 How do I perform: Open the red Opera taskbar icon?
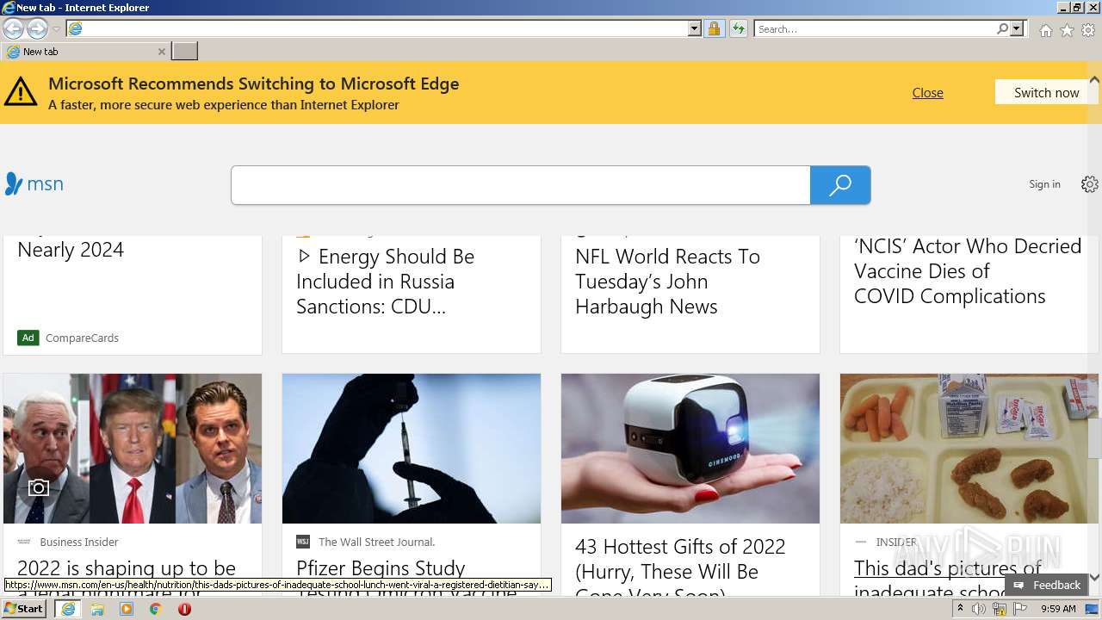(184, 609)
